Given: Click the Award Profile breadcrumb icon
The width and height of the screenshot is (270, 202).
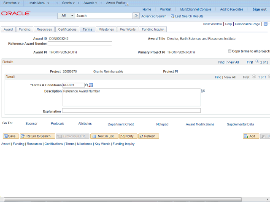Looking at the screenshot, I should pyautogui.click(x=127, y=4).
